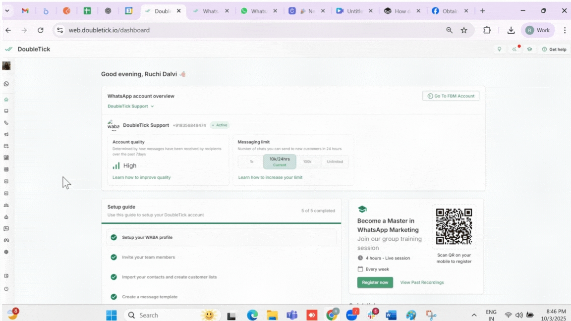The height and width of the screenshot is (321, 571).
Task: Select the Unlimited messaging limit option
Action: click(335, 161)
